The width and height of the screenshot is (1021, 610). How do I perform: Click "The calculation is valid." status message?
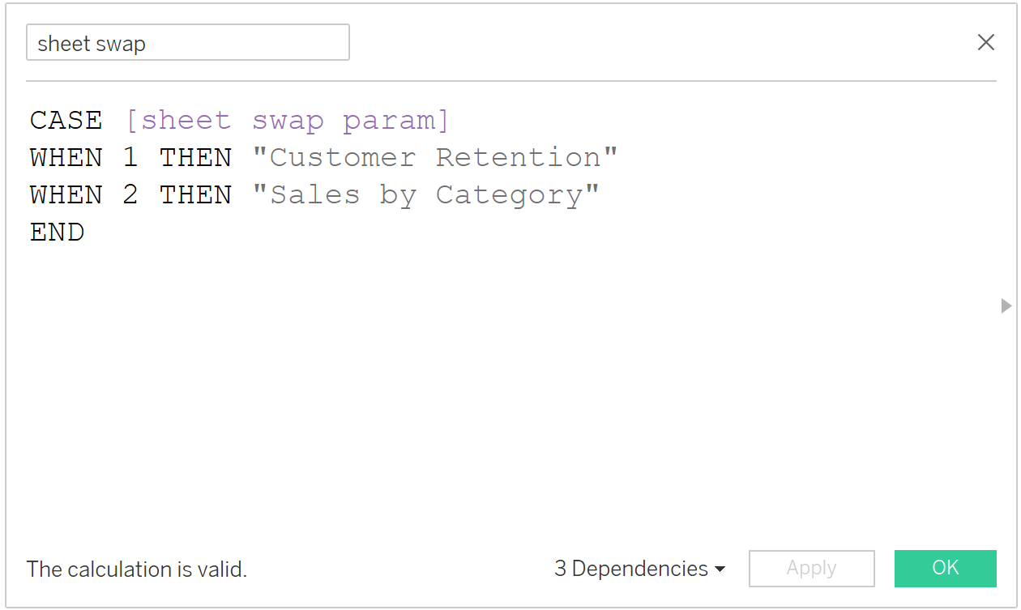click(136, 569)
